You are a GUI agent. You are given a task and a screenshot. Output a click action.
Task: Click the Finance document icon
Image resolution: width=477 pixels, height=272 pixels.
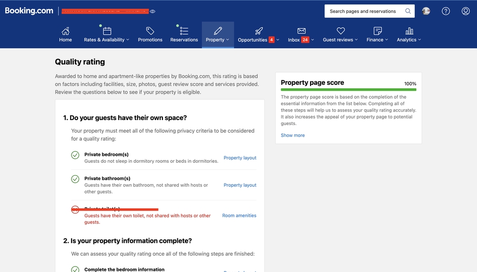click(378, 31)
